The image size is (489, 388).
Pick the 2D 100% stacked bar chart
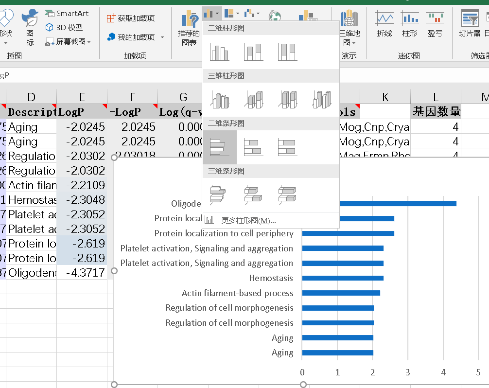[x=288, y=147]
